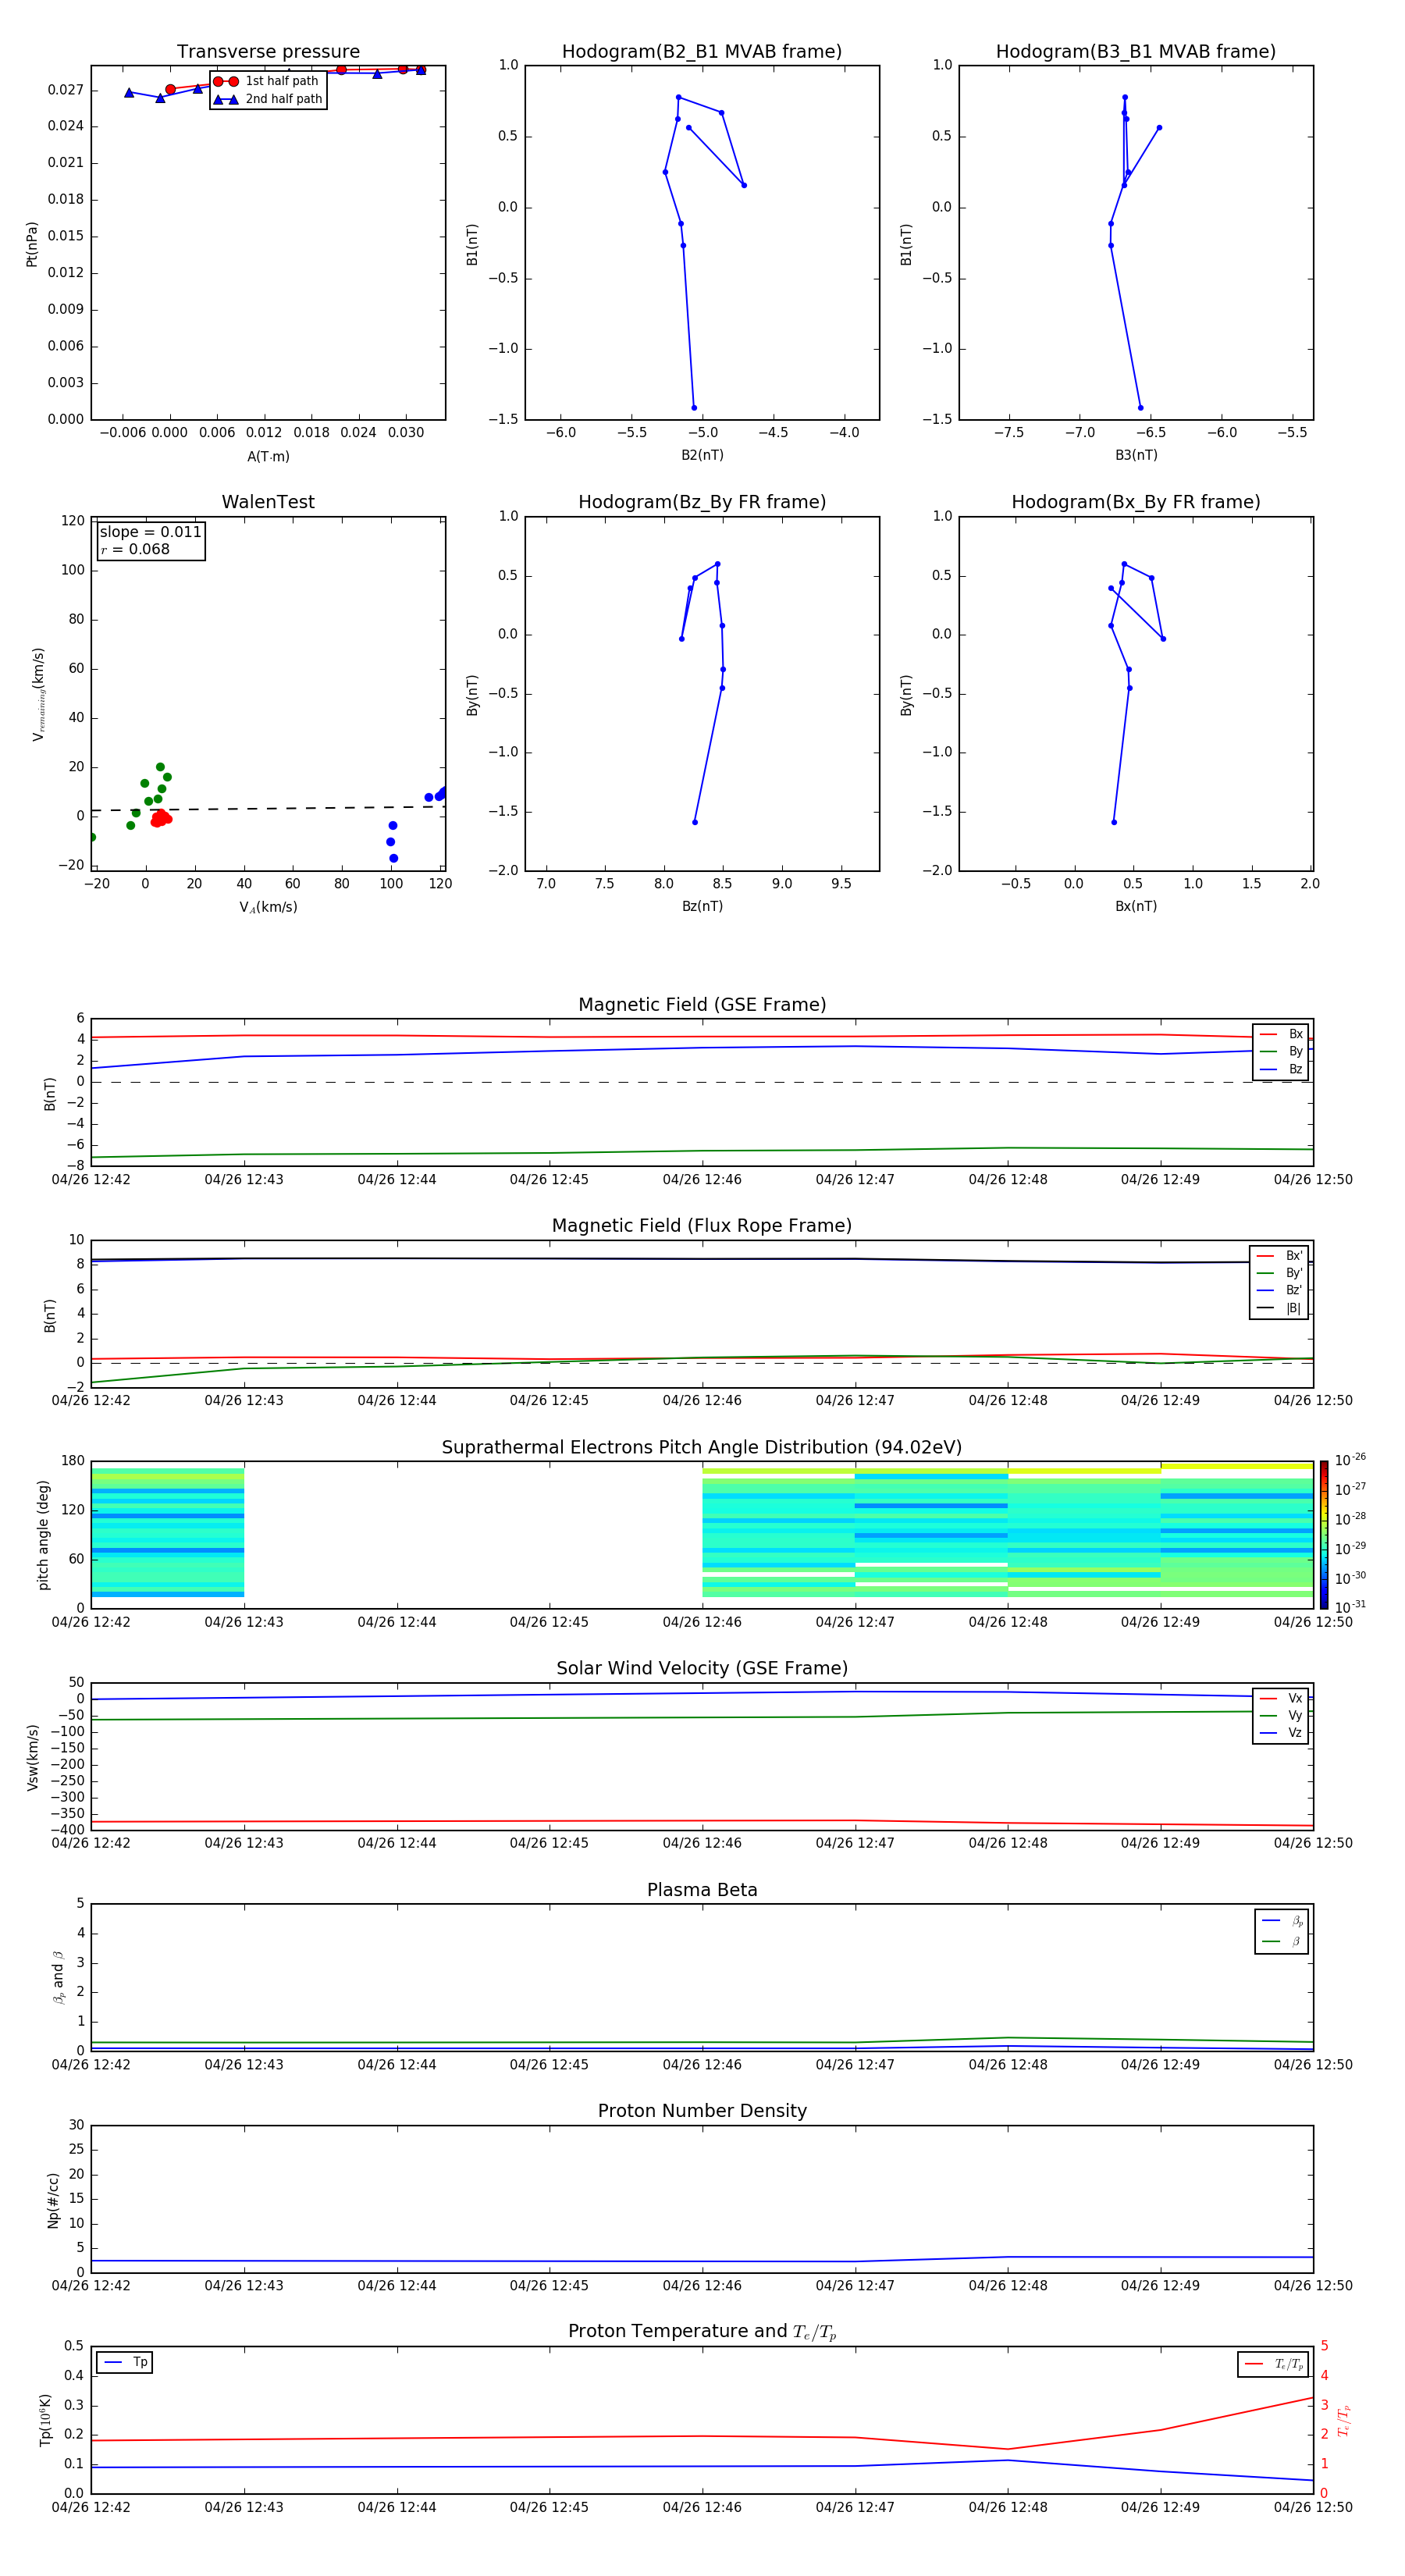Viewport: 1405px width, 2576px height.
Task: Click the "Bz(nT)" x-axis label
Action: [702, 906]
